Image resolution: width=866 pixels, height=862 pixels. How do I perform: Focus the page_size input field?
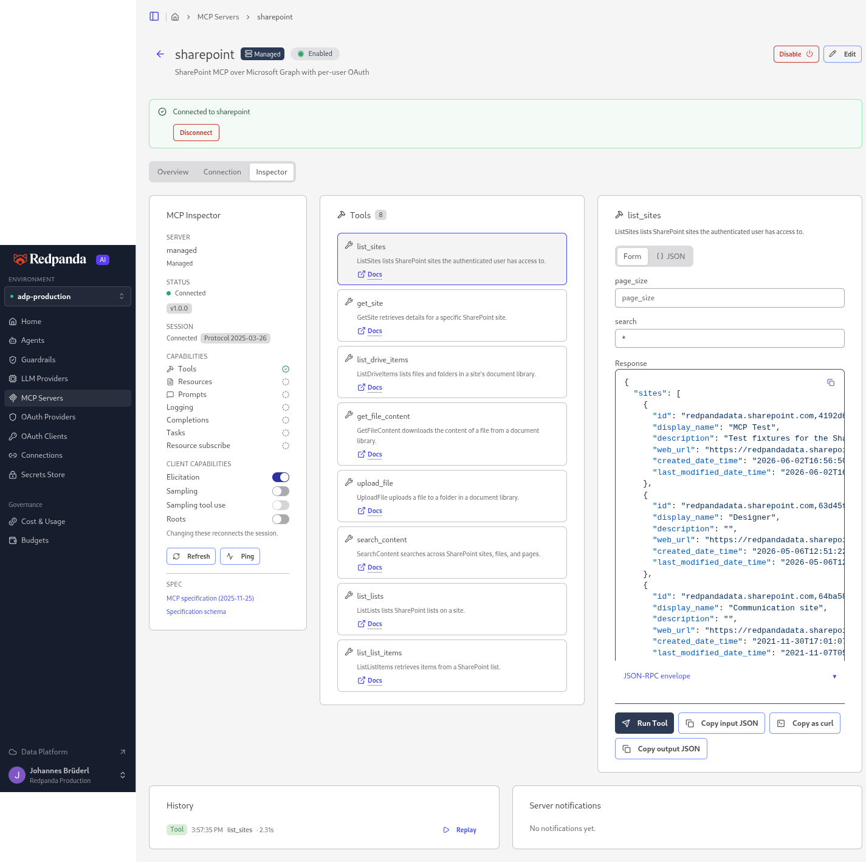click(x=730, y=298)
